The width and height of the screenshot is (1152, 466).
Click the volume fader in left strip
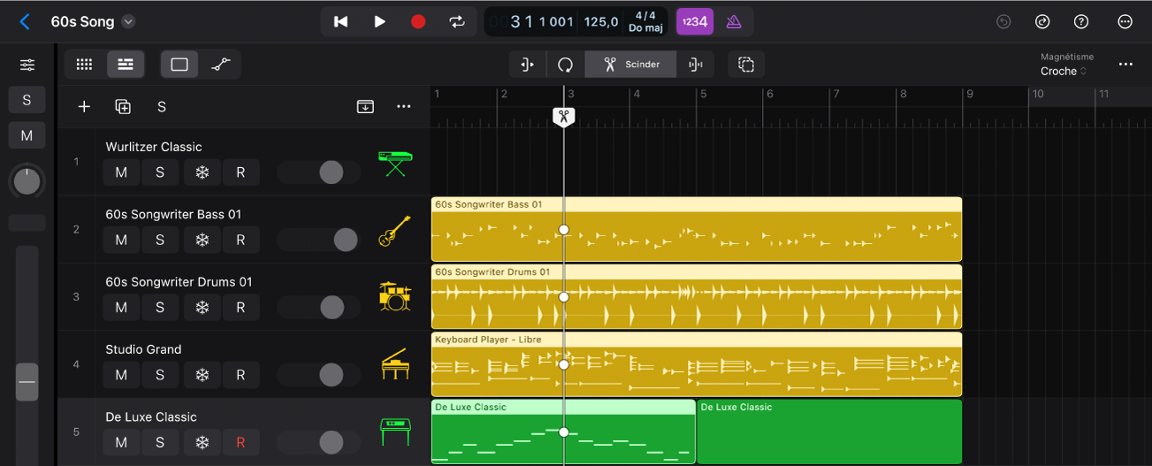[x=27, y=382]
